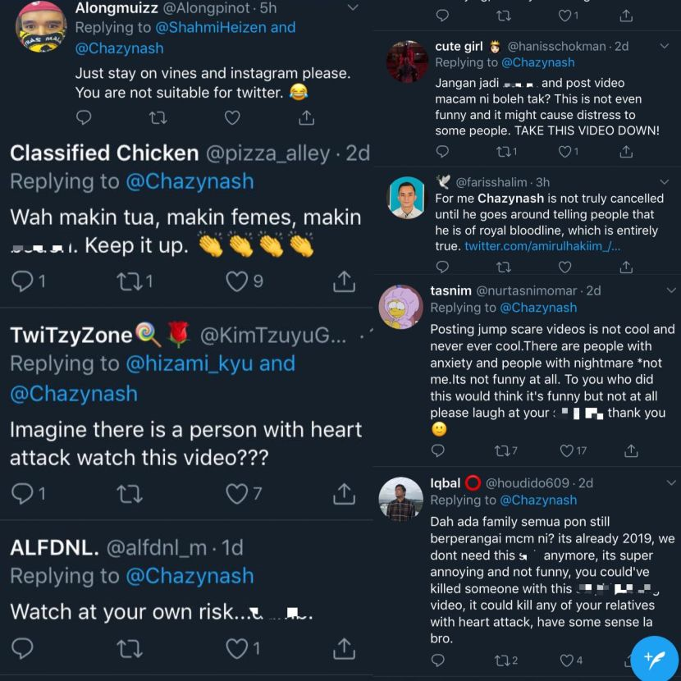This screenshot has width=681, height=681.
Task: Reply to cute girl's tweet
Action: (x=441, y=152)
